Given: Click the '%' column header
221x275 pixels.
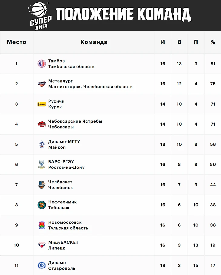Looking at the screenshot, I should click(x=213, y=42).
